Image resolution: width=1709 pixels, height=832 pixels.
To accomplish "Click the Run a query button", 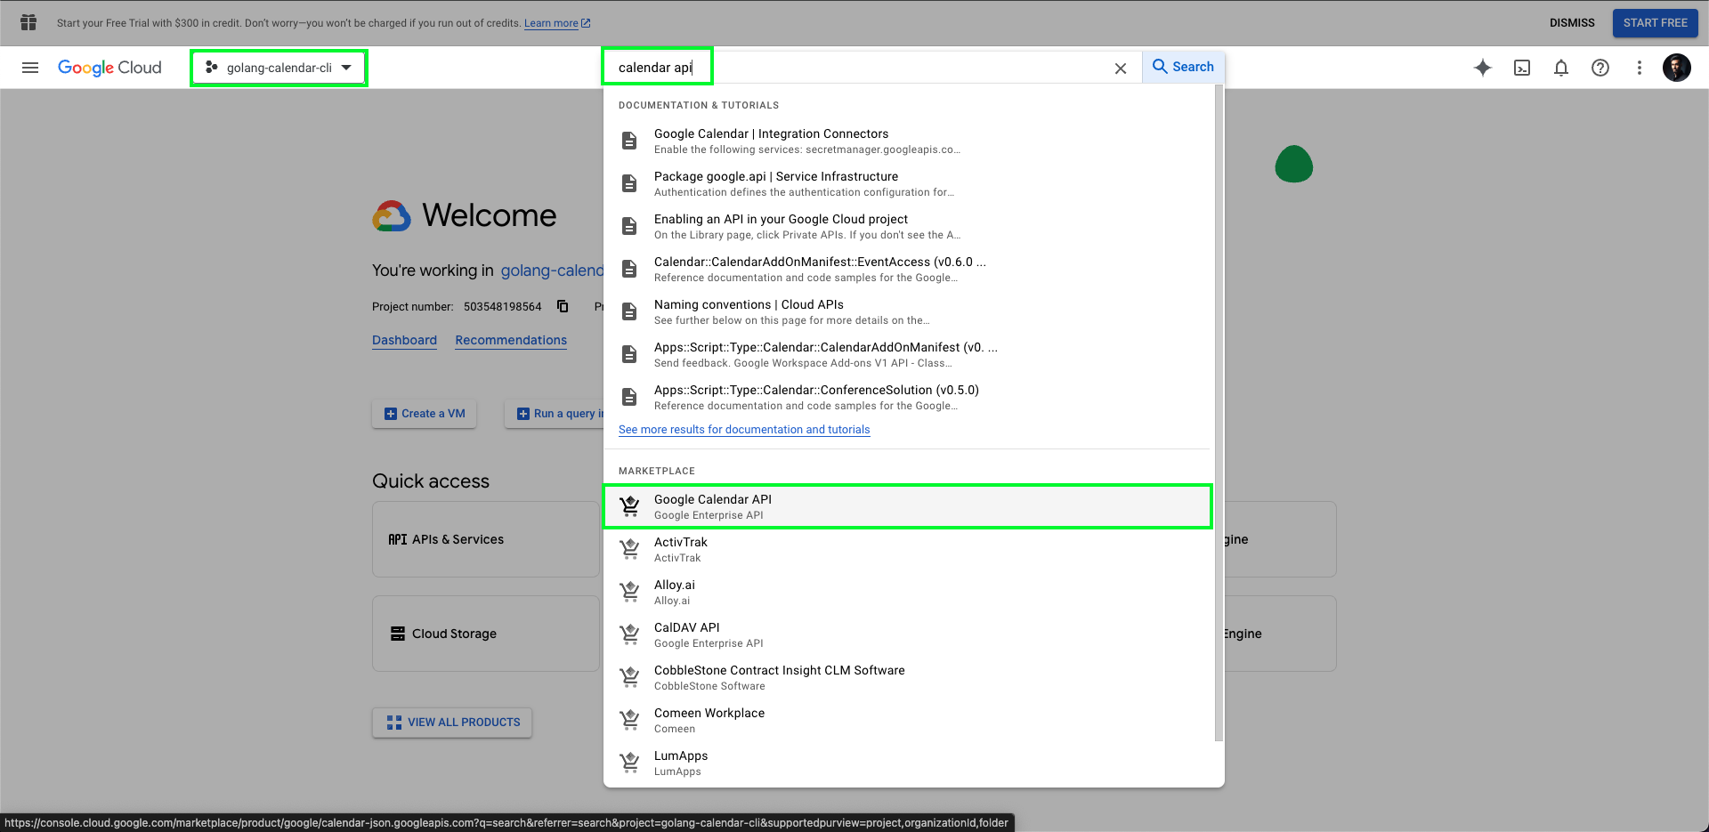I will [555, 414].
